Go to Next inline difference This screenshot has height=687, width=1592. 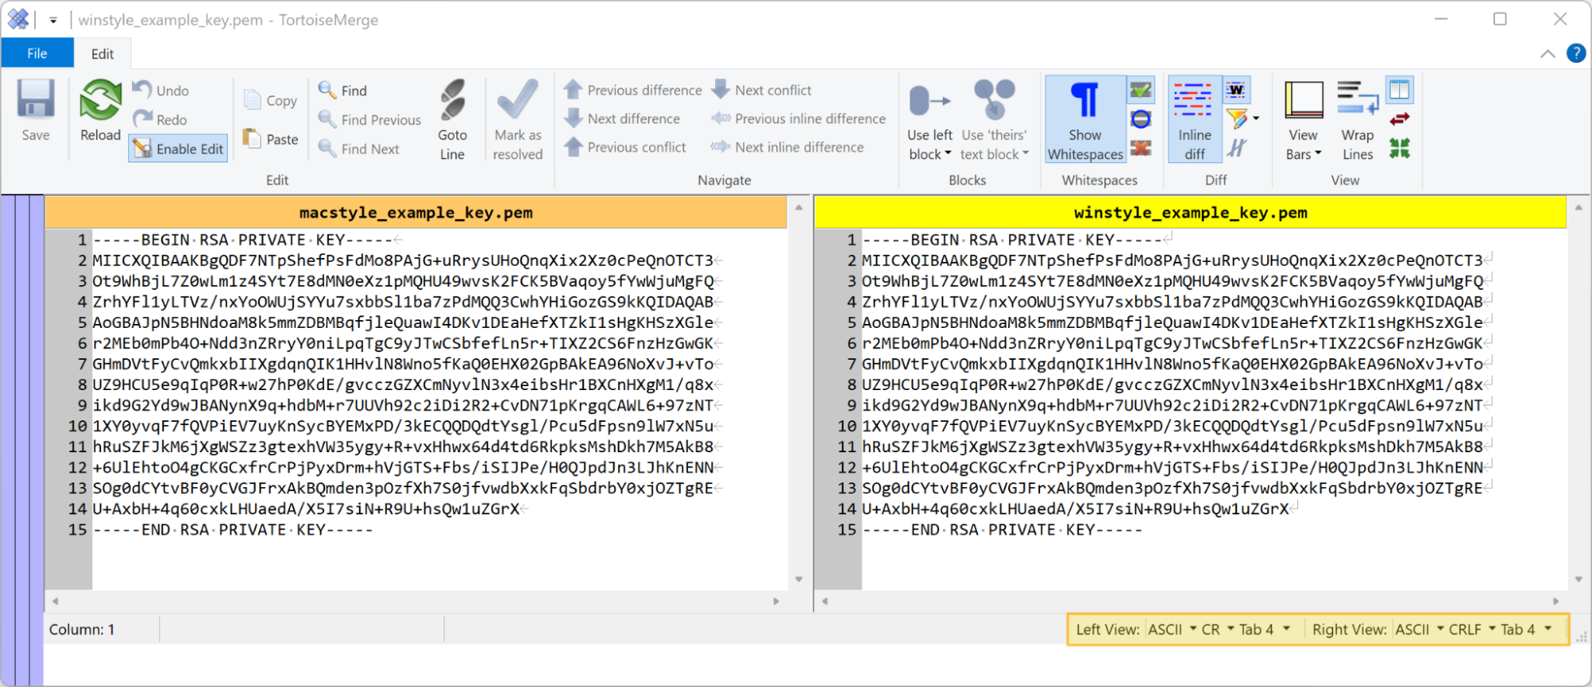(x=788, y=147)
